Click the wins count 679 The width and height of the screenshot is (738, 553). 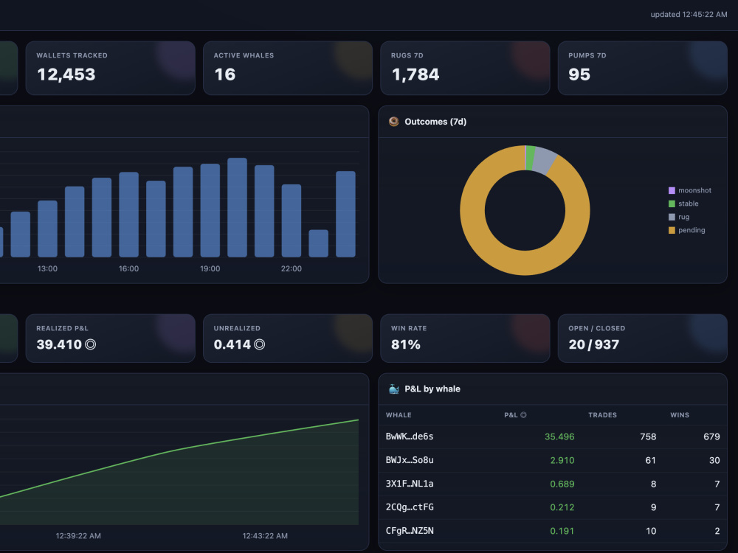coord(711,437)
